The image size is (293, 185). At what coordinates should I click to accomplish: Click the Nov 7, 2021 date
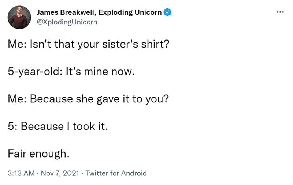coord(60,173)
